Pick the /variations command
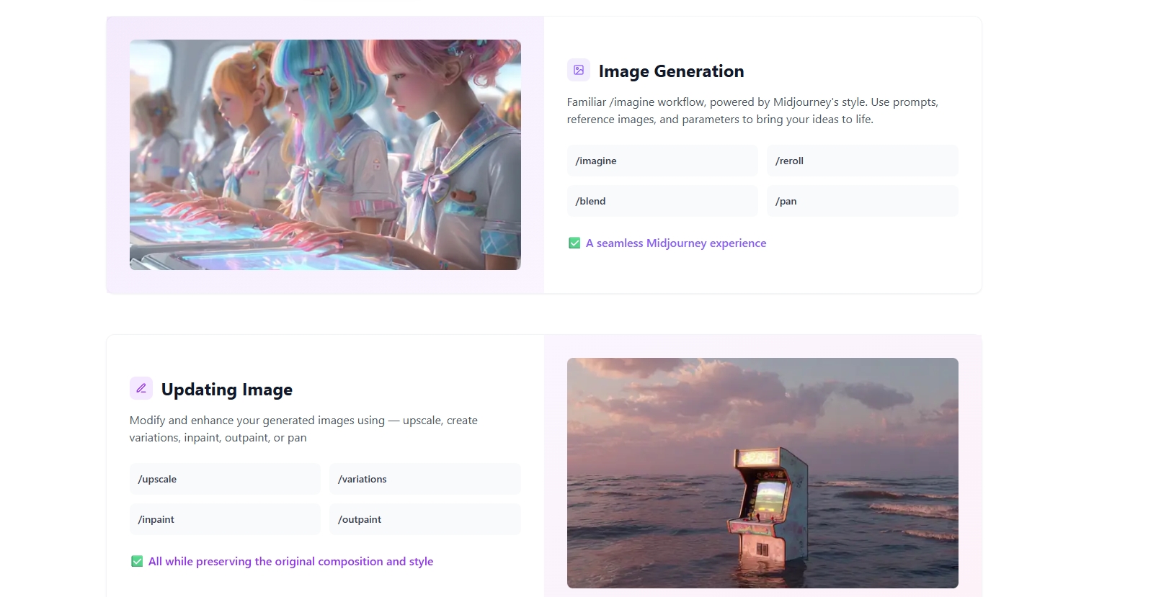The height and width of the screenshot is (597, 1174). point(424,479)
